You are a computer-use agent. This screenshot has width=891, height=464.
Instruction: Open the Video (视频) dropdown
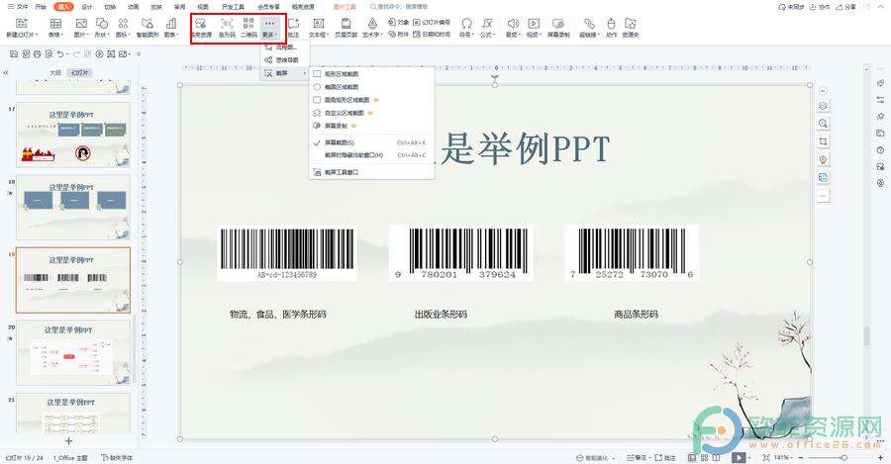(x=533, y=28)
